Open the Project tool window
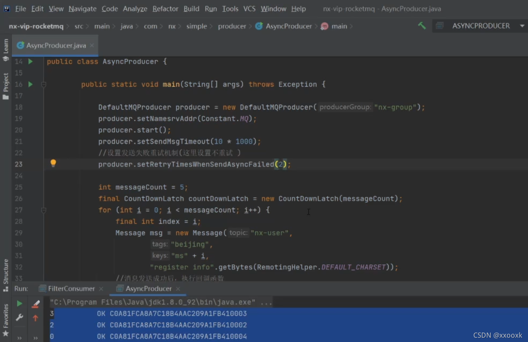The image size is (528, 342). 6,86
